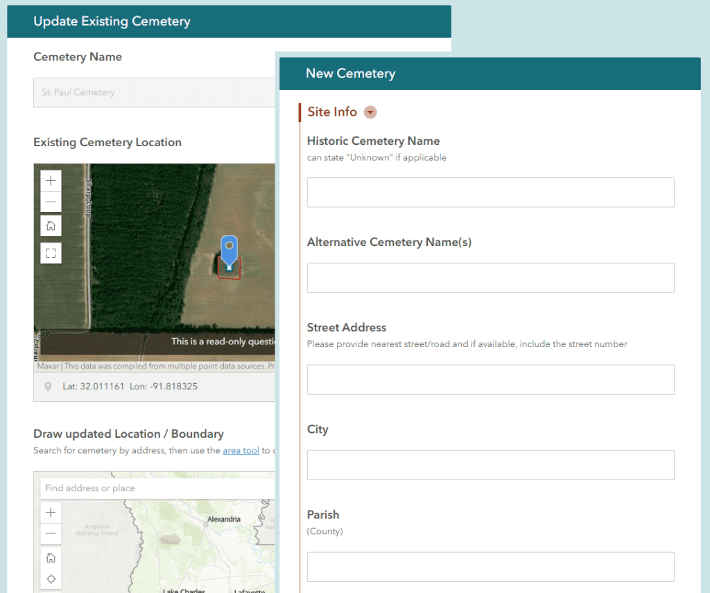Zoom in on the existing cemetery satellite map
This screenshot has height=593, width=710.
[x=51, y=181]
